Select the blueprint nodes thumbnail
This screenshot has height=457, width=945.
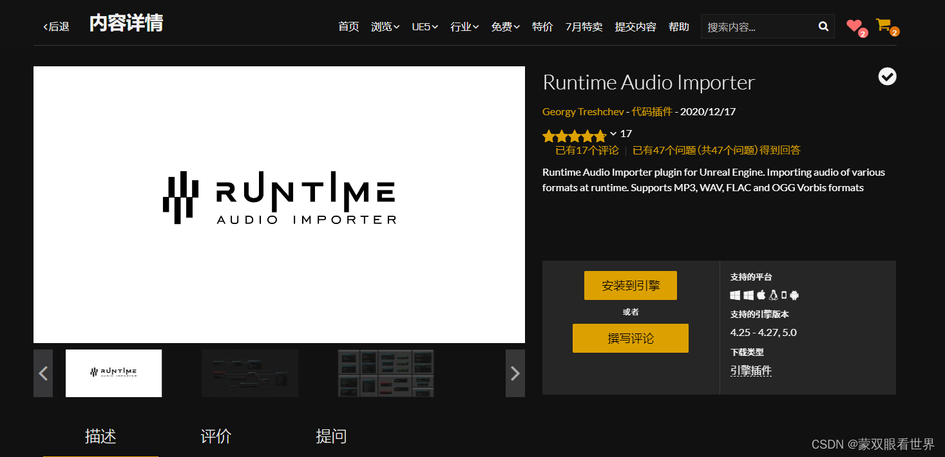click(250, 373)
